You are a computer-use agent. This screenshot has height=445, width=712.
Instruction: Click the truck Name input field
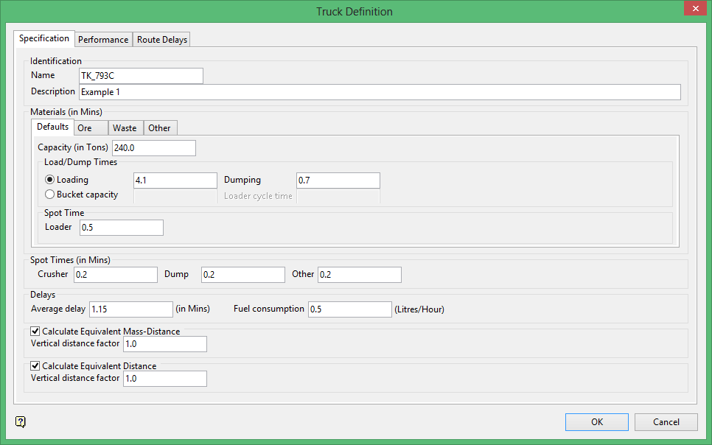141,76
